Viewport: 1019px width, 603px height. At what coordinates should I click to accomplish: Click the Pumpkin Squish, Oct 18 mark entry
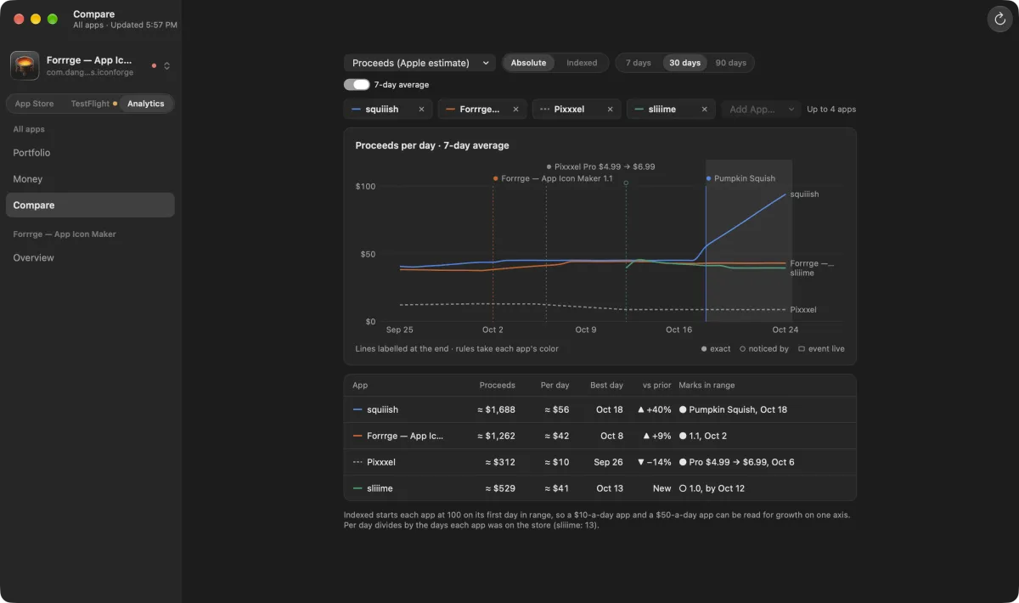pyautogui.click(x=733, y=409)
